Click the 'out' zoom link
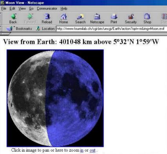Viewport: 167px width, 154px height. (93, 150)
